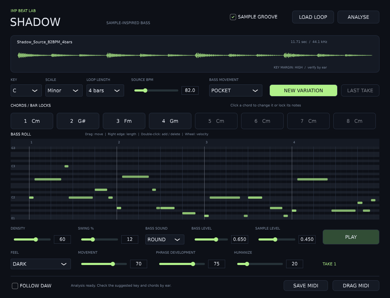Open the Loop Length dropdown
This screenshot has height=298, width=390.
(105, 90)
